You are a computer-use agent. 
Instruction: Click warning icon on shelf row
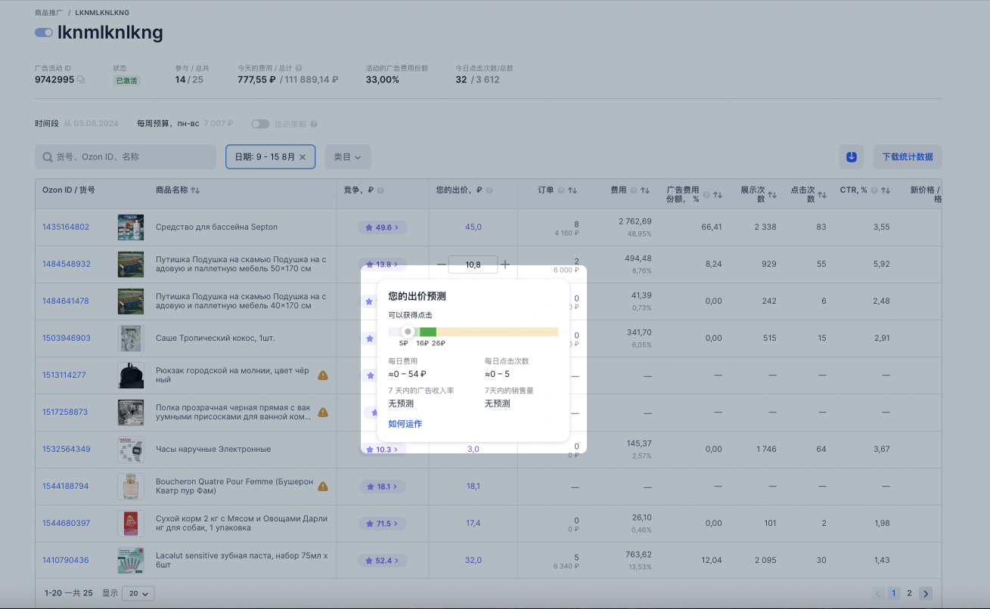[323, 412]
